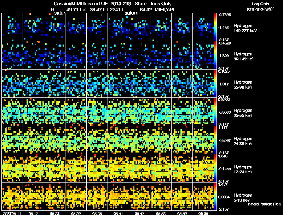
Task: Select the 5-13 keV panel at 05:41
Action: pyautogui.click(x=118, y=197)
